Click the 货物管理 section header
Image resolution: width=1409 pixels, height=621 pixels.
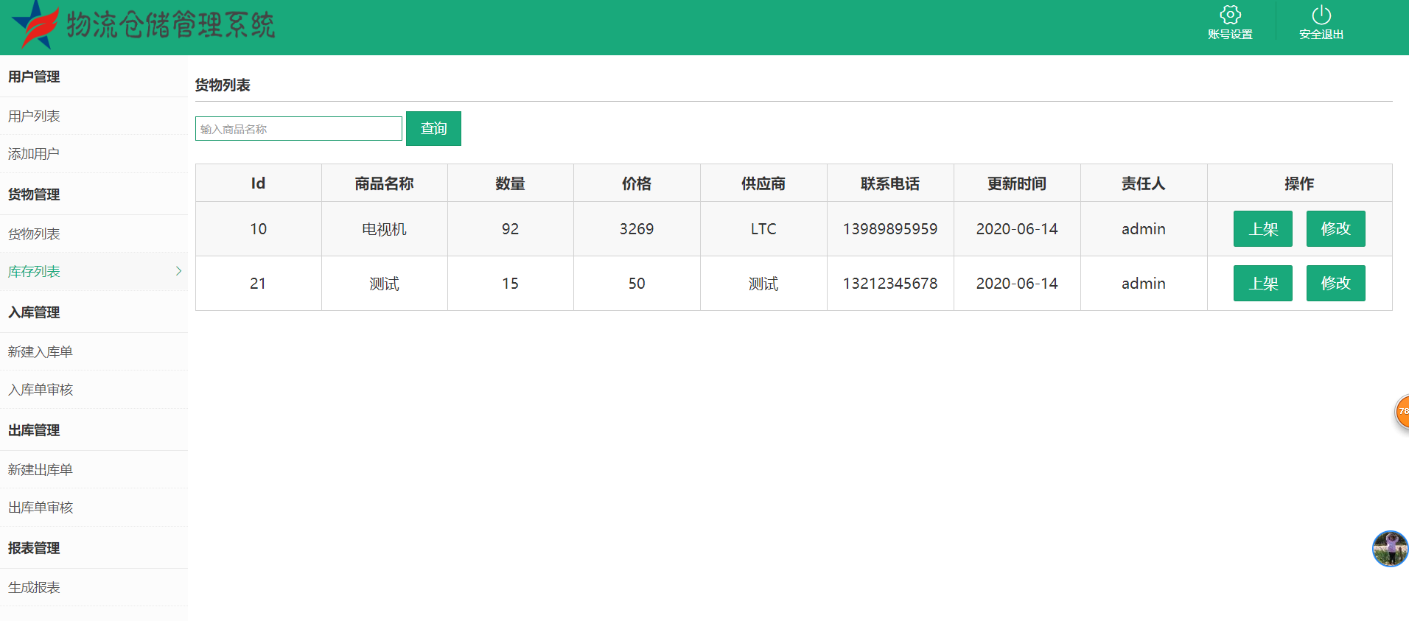34,194
